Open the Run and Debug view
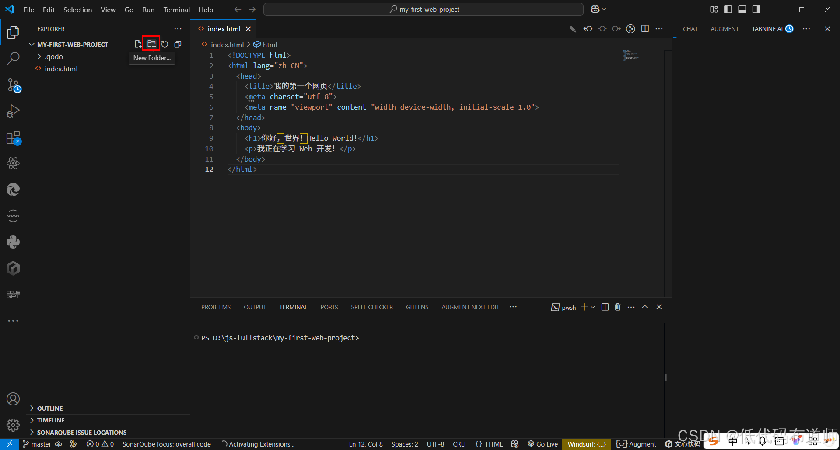 point(13,111)
